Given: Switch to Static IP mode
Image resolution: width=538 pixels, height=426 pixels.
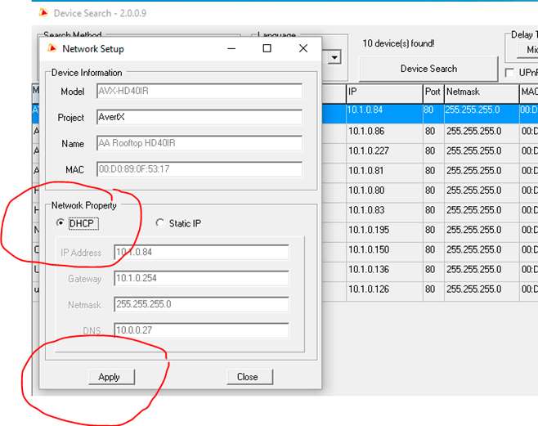Looking at the screenshot, I should tap(160, 223).
